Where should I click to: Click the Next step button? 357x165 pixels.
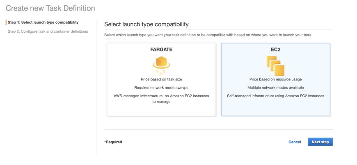320,142
